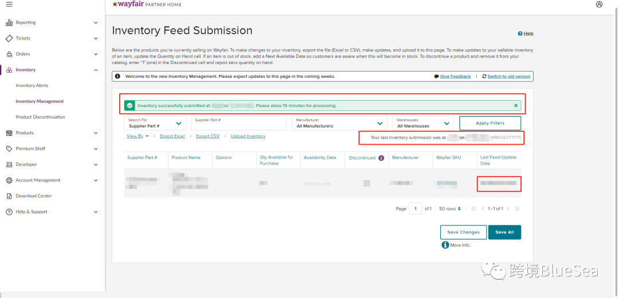
Task: Expand the Developer menu chevron
Action: tap(96, 164)
